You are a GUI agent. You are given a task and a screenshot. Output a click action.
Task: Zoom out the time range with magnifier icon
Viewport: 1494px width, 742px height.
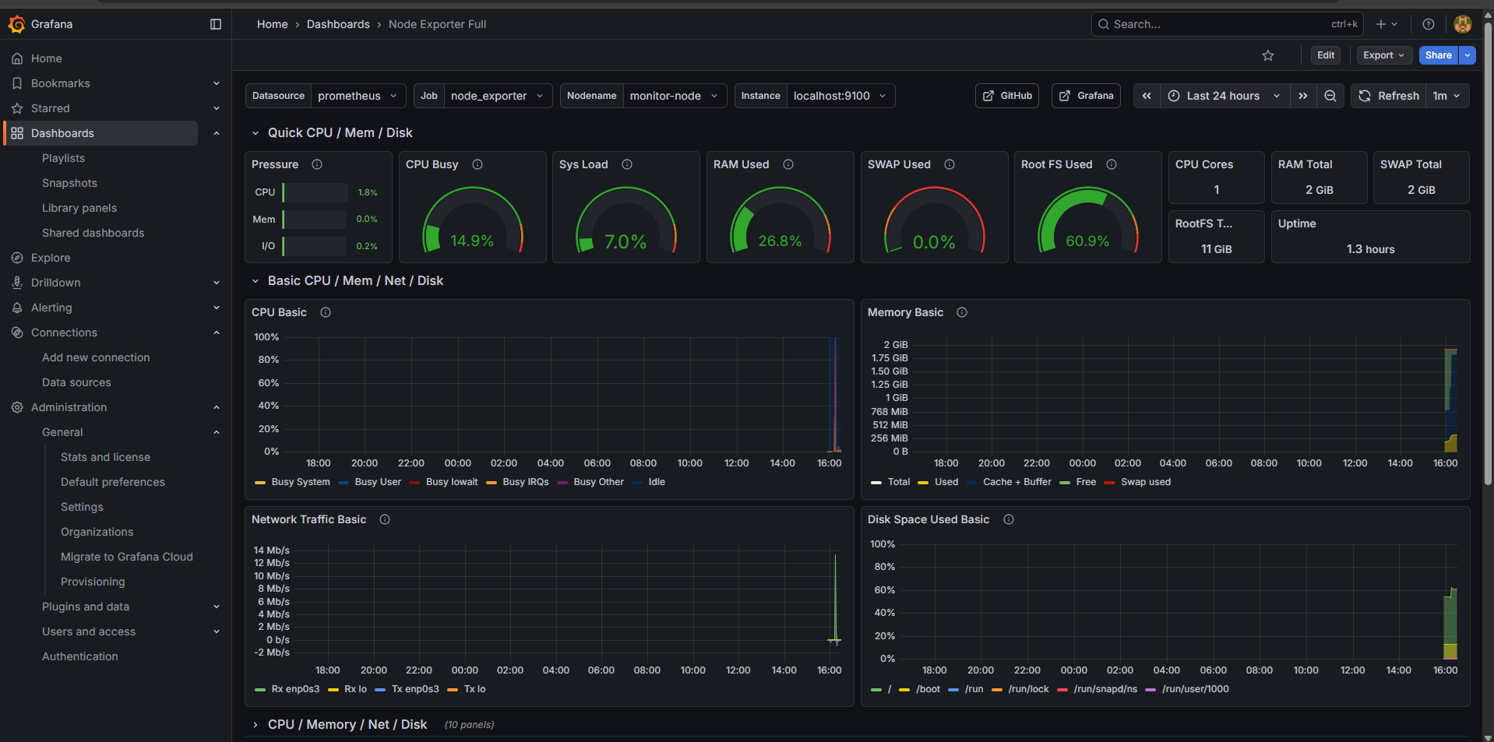(x=1330, y=95)
